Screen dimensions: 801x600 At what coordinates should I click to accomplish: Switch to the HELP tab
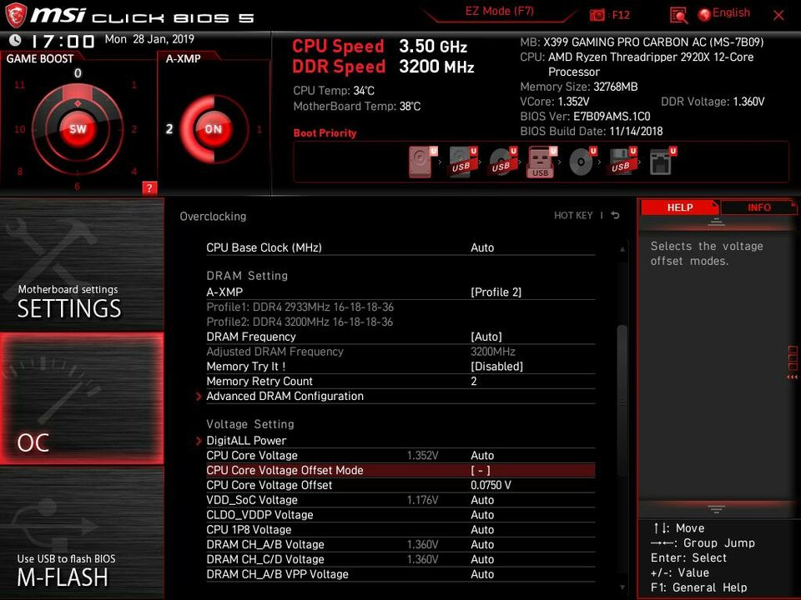pyautogui.click(x=679, y=207)
